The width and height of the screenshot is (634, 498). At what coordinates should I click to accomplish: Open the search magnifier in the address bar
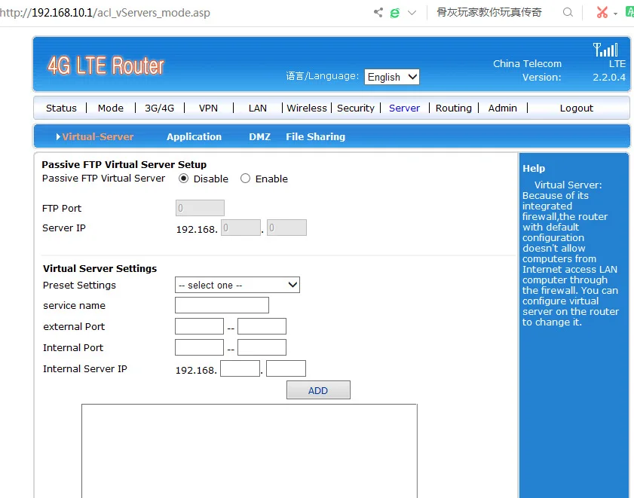568,13
